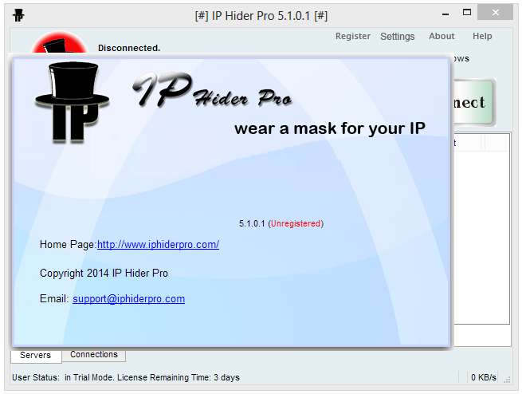This screenshot has width=522, height=394.
Task: Click the stylized IP Hider Pro title
Action: tap(213, 90)
